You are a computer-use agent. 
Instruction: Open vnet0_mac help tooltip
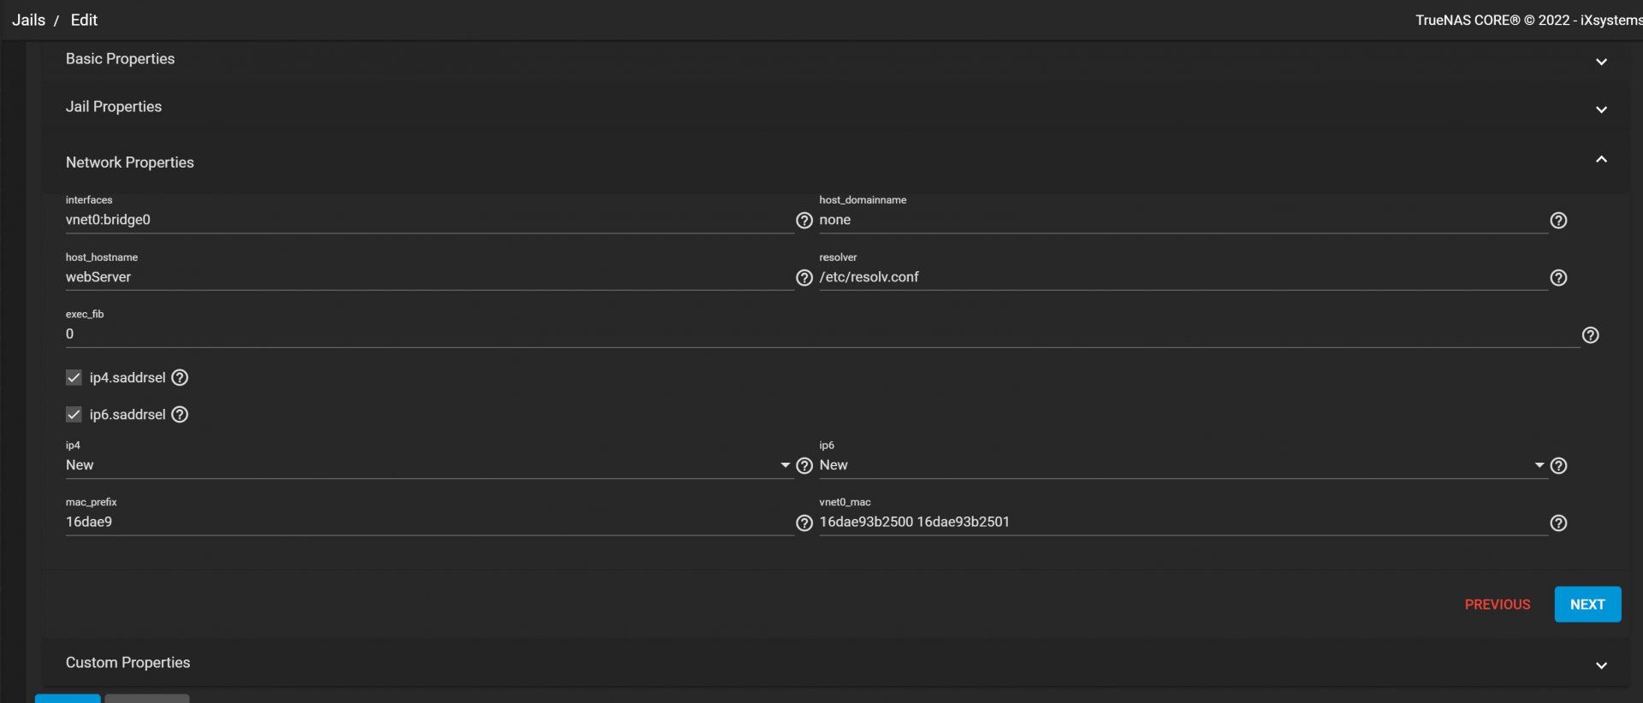click(1558, 523)
